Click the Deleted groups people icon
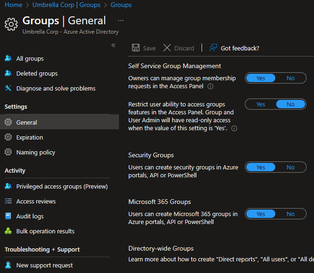314x273 pixels. coord(8,73)
